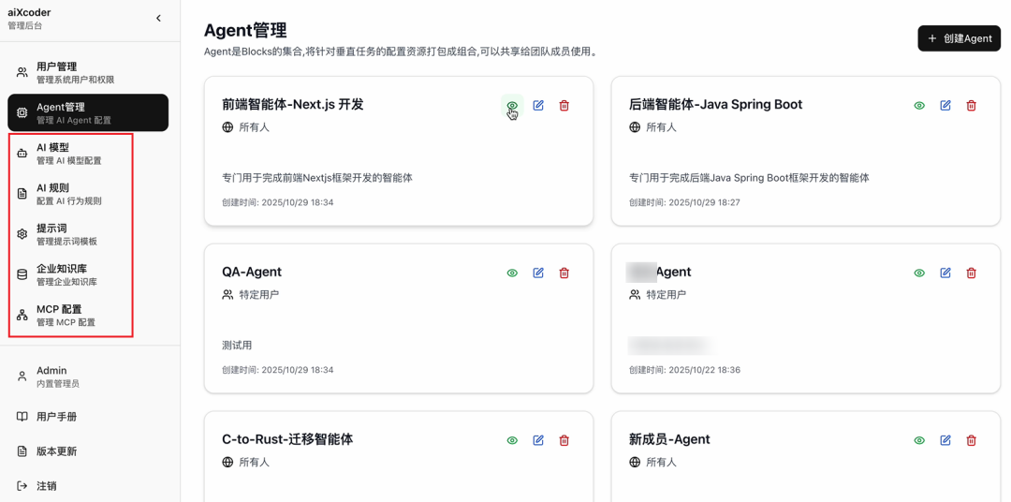Image resolution: width=1011 pixels, height=502 pixels.
Task: Delete the 前端智能体-Next.js 开发 agent
Action: pos(564,106)
